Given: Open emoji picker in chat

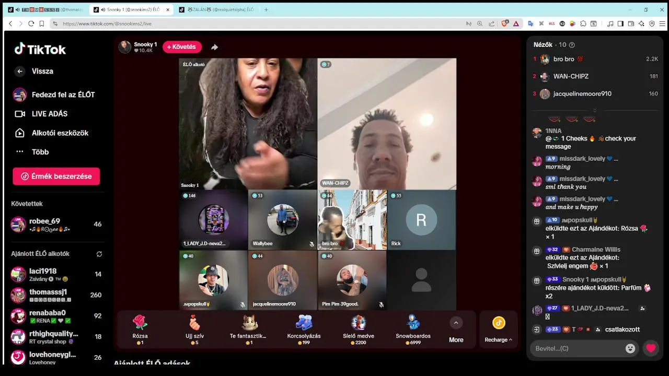Looking at the screenshot, I should pyautogui.click(x=630, y=348).
